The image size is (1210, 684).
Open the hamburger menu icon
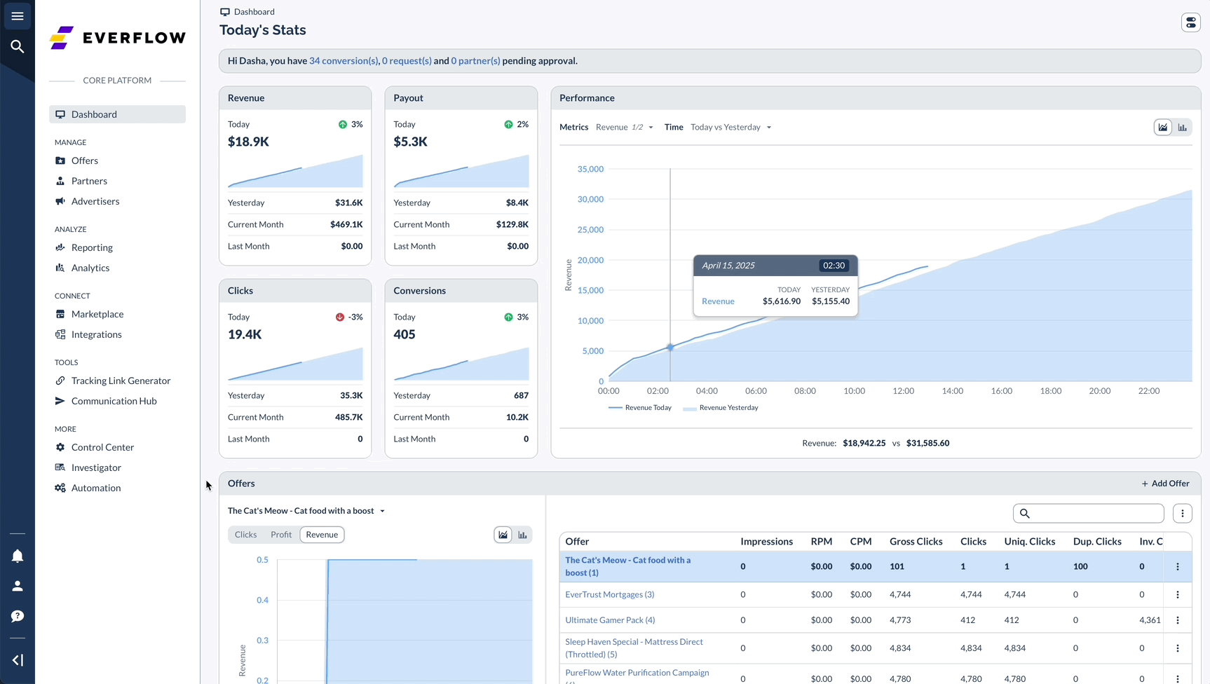coord(18,16)
